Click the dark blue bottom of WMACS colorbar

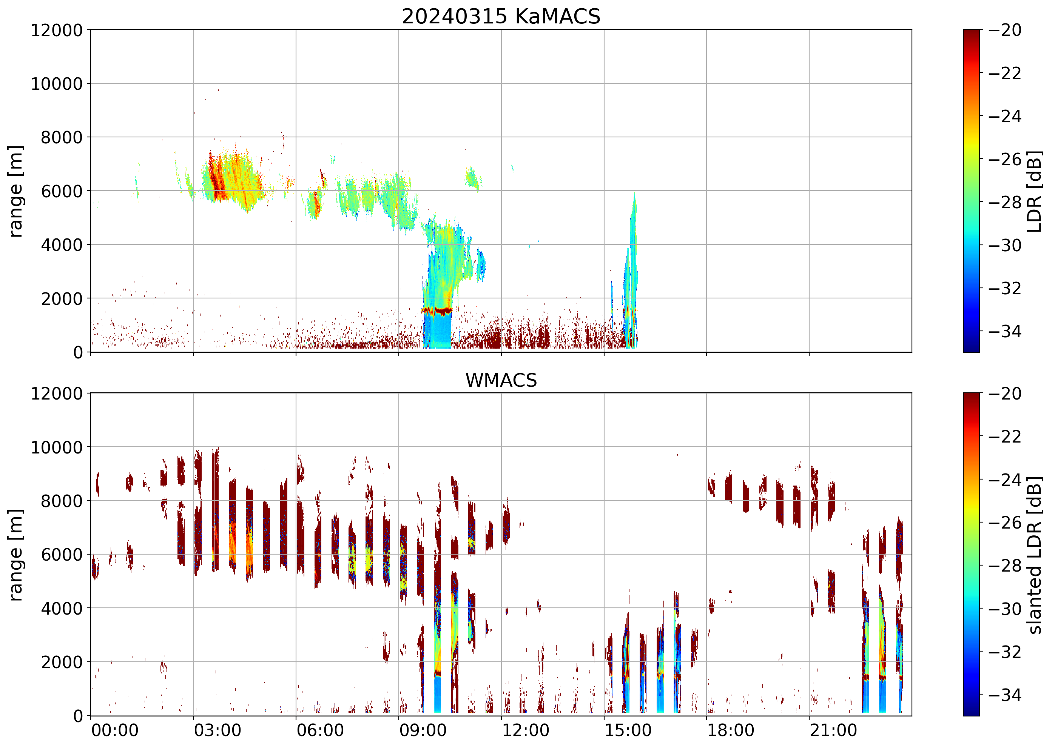coord(971,712)
